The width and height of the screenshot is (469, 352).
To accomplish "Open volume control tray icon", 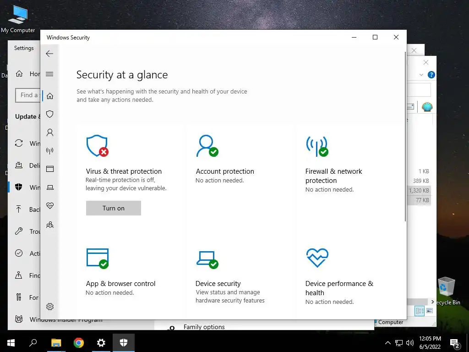I will pos(410,343).
